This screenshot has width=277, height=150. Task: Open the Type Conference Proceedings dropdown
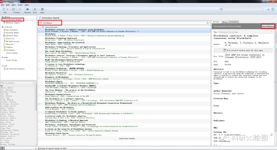tap(245, 32)
